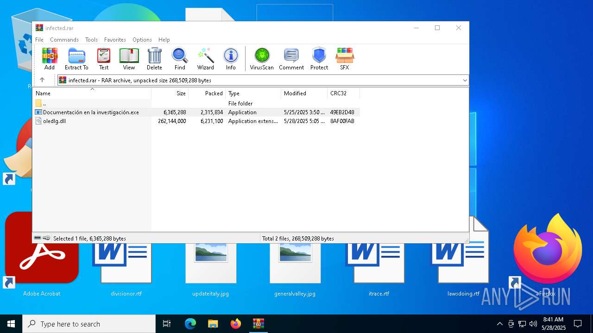593x333 pixels.
Task: Sort by the CRC32 column header
Action: (344, 93)
